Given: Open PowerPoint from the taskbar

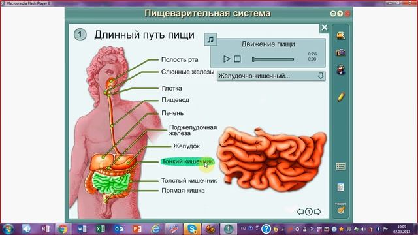Looking at the screenshot, I should click(137, 229).
